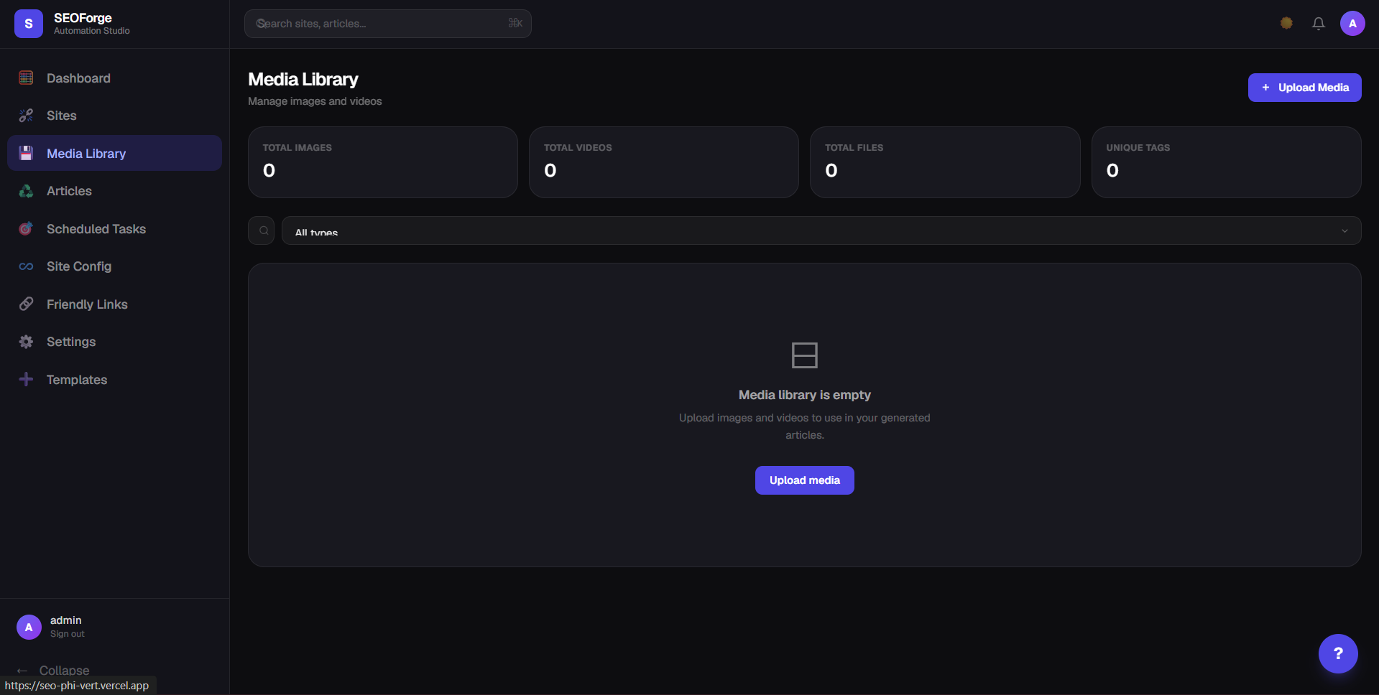
Task: Click the 'Media library is empty' text
Action: click(804, 395)
